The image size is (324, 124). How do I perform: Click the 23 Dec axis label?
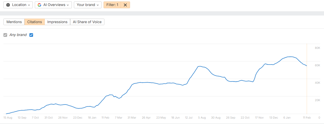click(78, 118)
